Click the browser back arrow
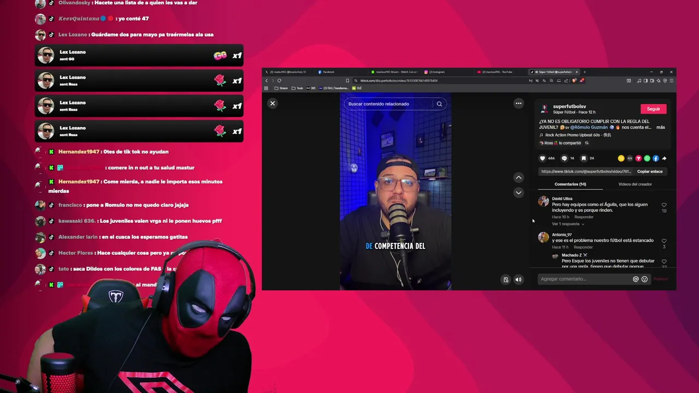The image size is (699, 393). (266, 81)
